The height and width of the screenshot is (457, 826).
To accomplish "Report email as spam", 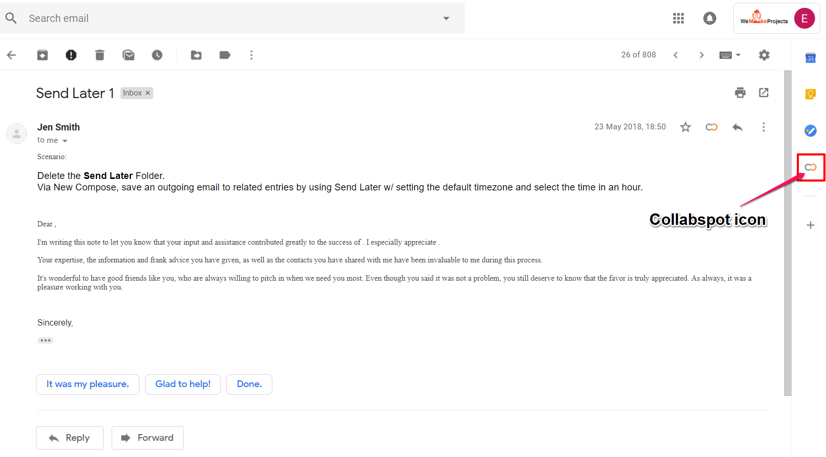I will [x=71, y=55].
